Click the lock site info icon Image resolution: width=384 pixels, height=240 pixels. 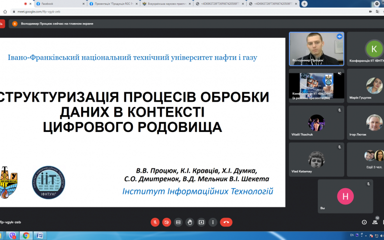click(14, 12)
